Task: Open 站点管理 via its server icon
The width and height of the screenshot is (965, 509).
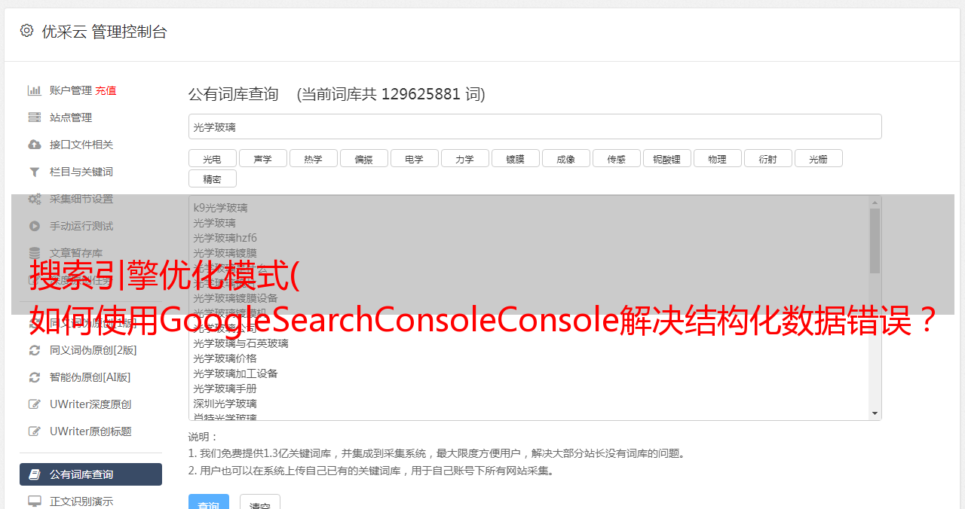Action: click(35, 117)
